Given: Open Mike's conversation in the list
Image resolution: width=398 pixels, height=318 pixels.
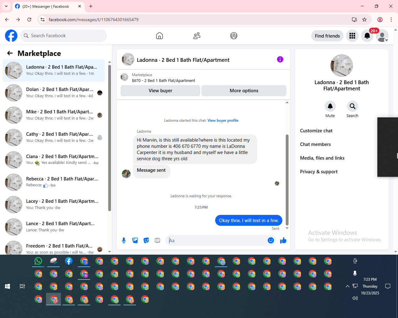Looking at the screenshot, I should [x=53, y=115].
